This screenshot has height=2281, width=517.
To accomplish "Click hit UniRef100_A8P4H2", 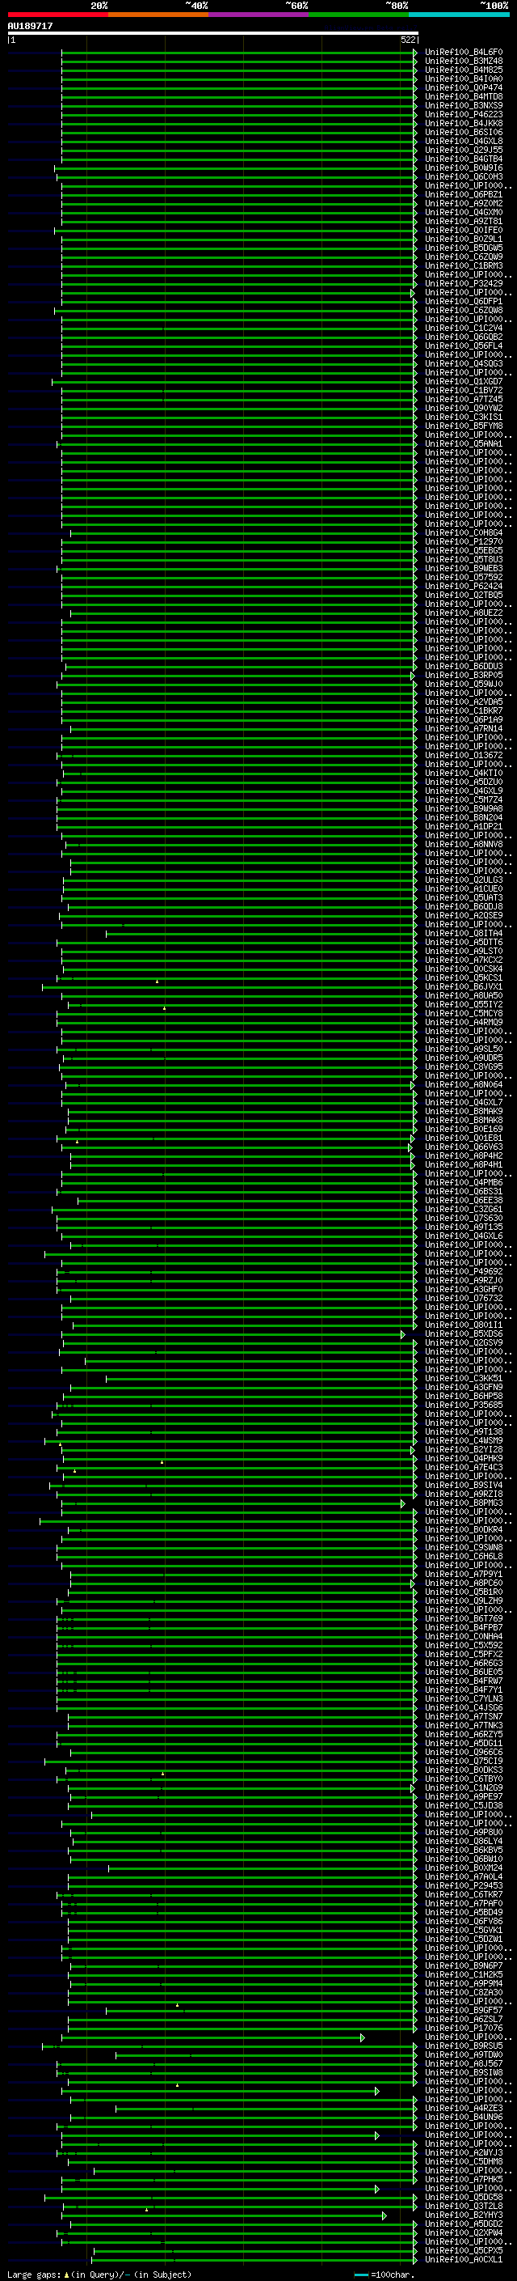I will coord(464,1155).
